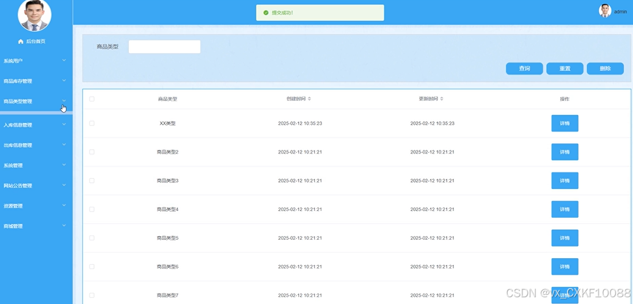Open 详情 for the XX类型 row
The image size is (633, 304).
565,124
